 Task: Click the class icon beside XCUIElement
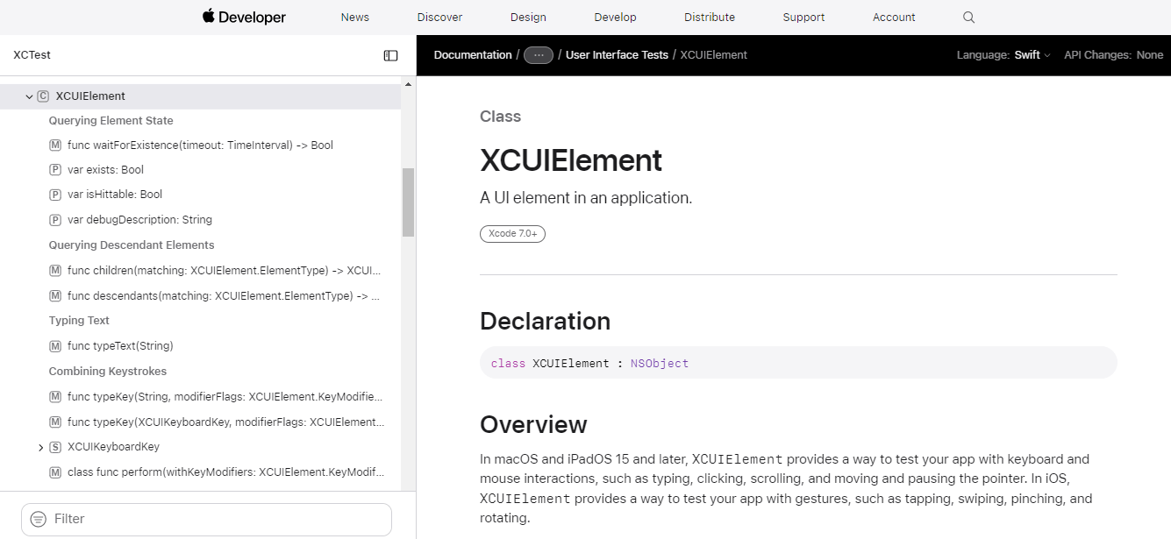pyautogui.click(x=43, y=96)
